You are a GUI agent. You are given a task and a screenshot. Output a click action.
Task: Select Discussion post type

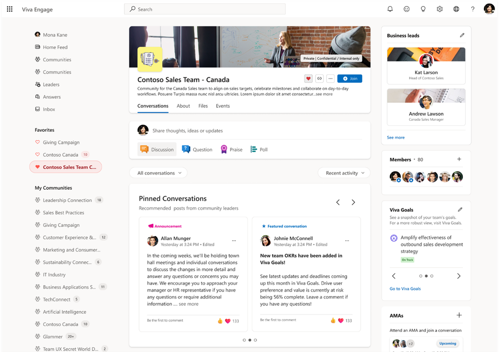click(157, 149)
